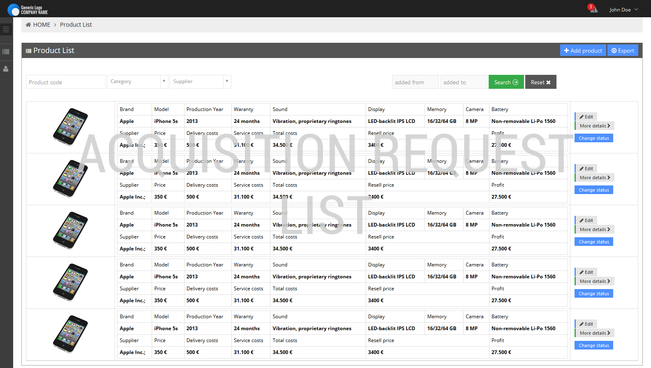
Task: Open the barcode products icon in sidebar
Action: 6,52
